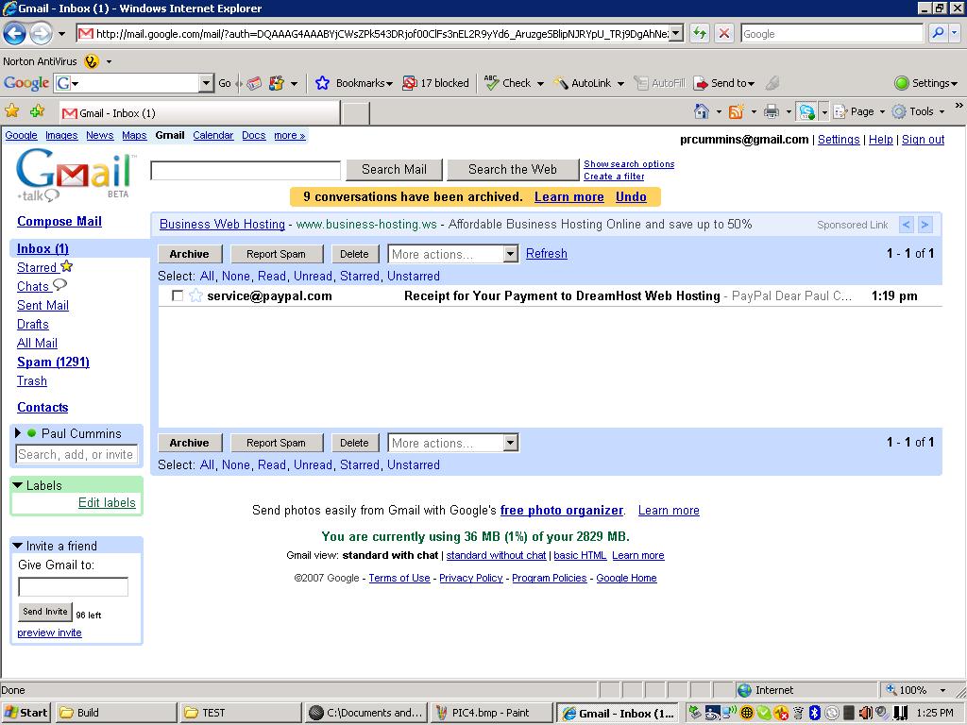
Task: Open the Receipt for Your Payment to DreamHost email
Action: coord(562,295)
